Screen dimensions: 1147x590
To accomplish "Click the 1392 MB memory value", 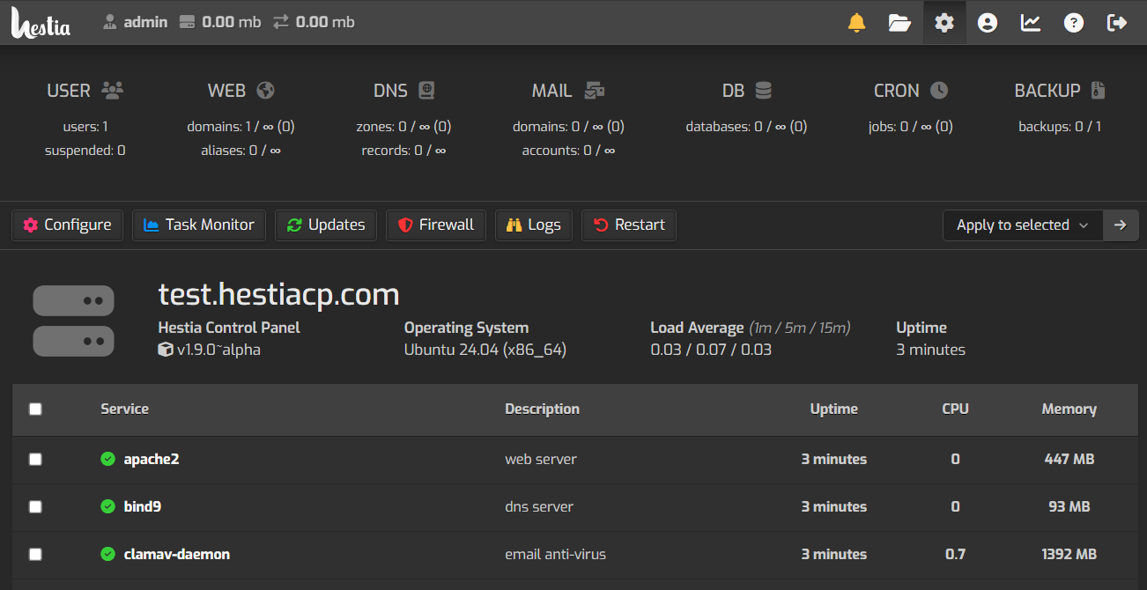I will click(x=1069, y=554).
